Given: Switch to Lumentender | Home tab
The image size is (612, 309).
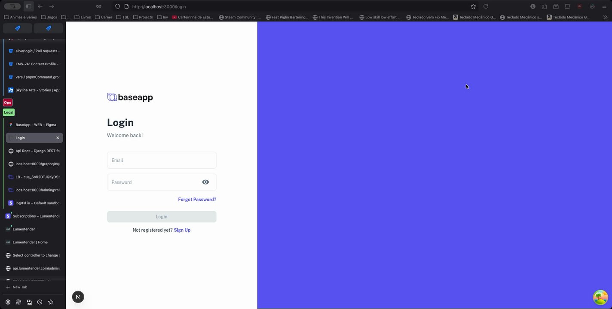Looking at the screenshot, I should [33, 242].
